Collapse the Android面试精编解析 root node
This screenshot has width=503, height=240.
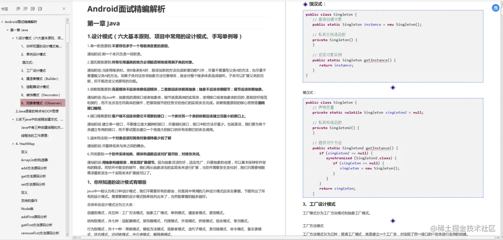[2, 22]
